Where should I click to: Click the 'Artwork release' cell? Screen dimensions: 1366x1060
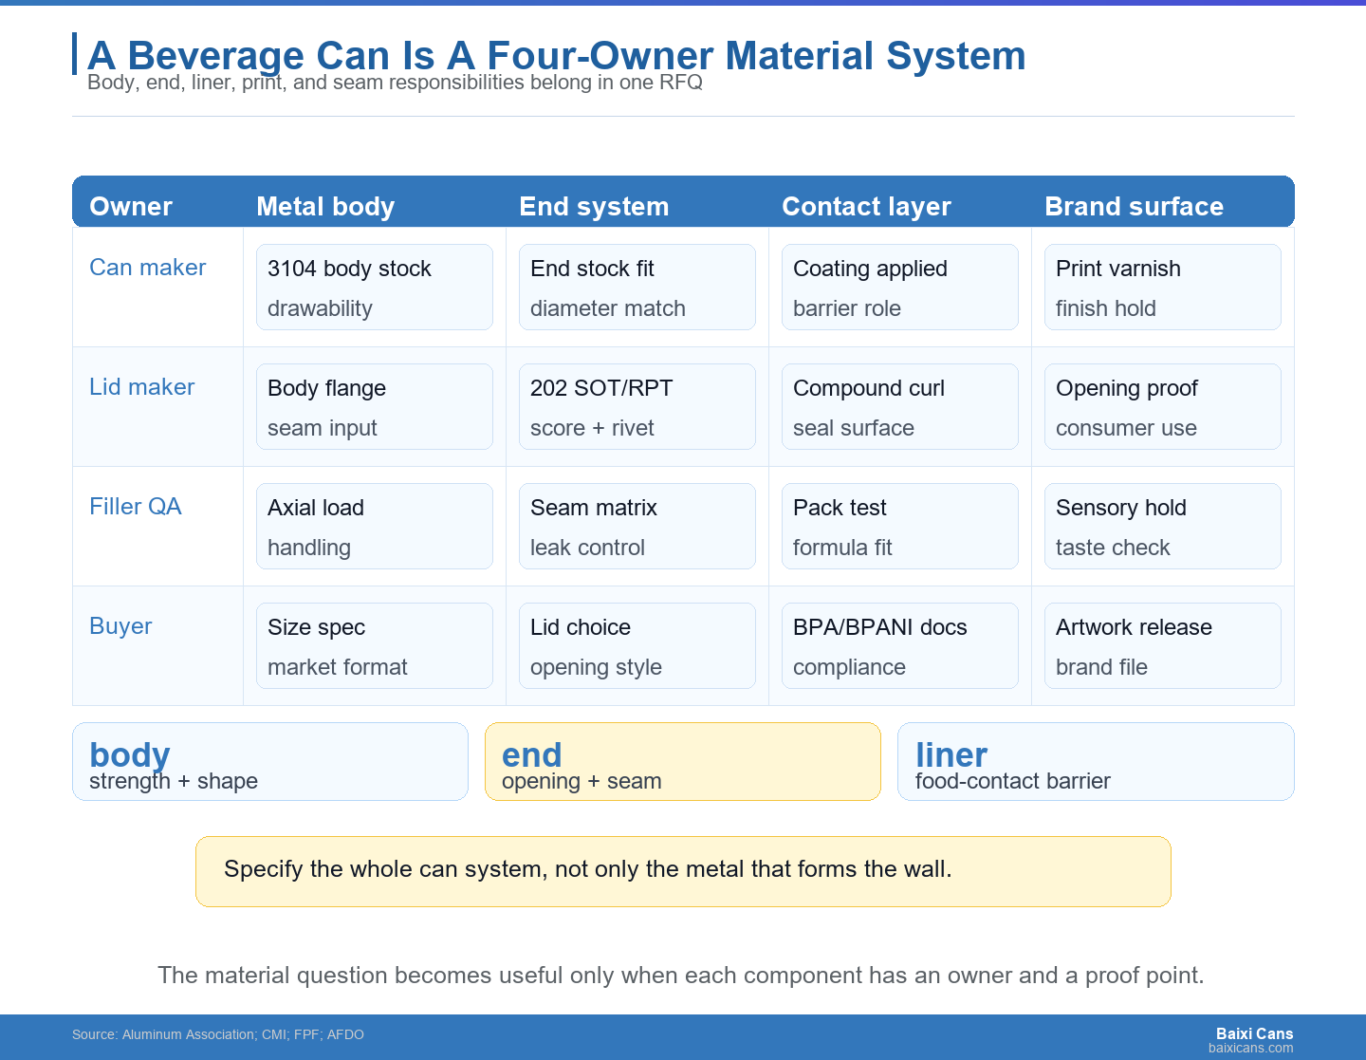(1163, 646)
